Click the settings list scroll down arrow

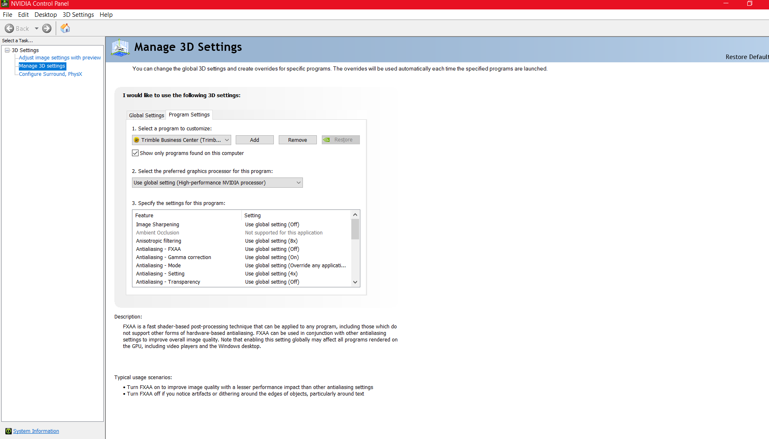pos(355,282)
